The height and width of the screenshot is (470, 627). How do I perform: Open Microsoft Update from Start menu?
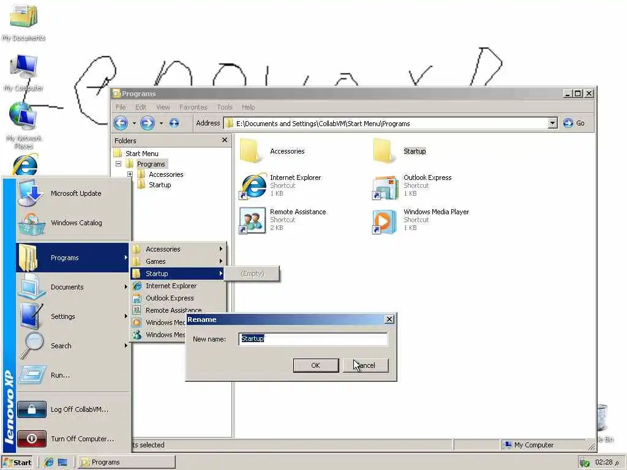(74, 193)
